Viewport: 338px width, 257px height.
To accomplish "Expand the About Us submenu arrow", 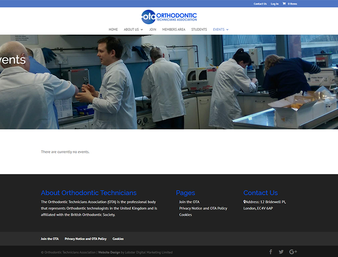I will tap(142, 30).
